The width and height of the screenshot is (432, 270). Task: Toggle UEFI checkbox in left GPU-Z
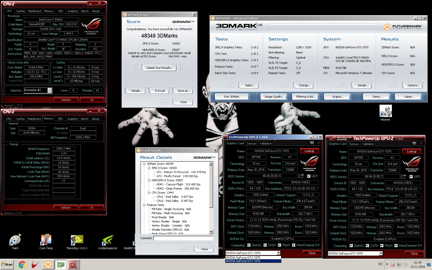pos(309,176)
